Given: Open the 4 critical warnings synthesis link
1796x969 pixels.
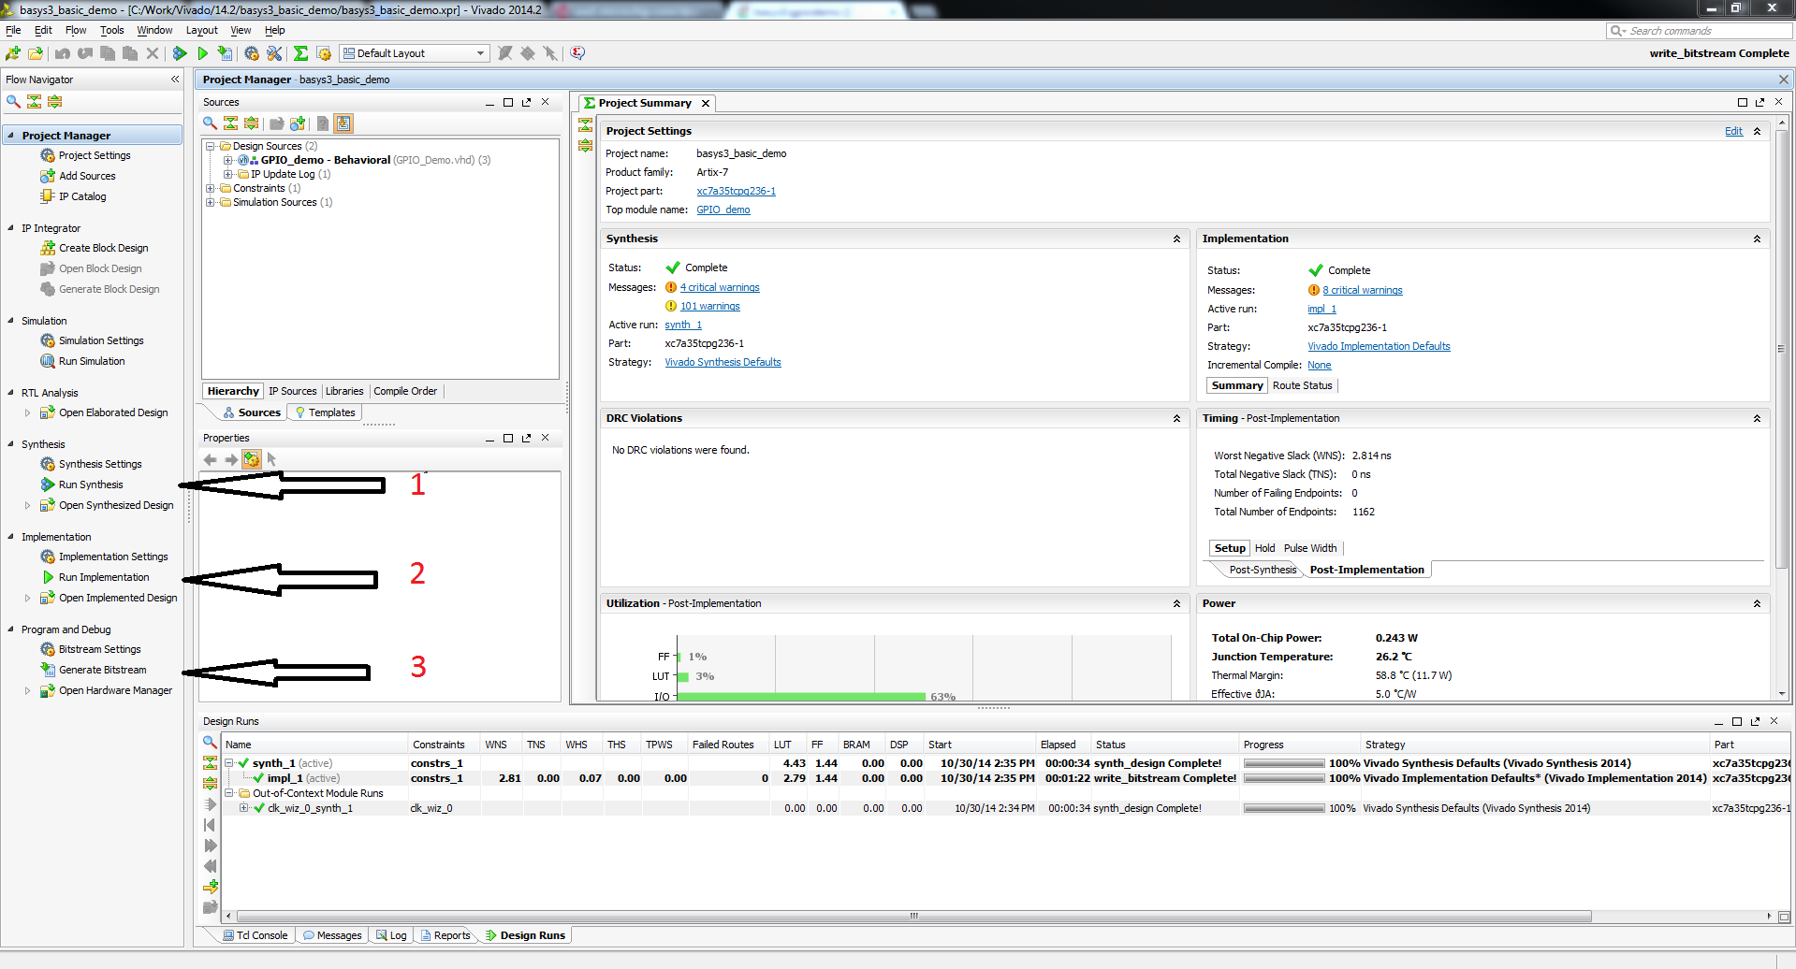Looking at the screenshot, I should [720, 287].
